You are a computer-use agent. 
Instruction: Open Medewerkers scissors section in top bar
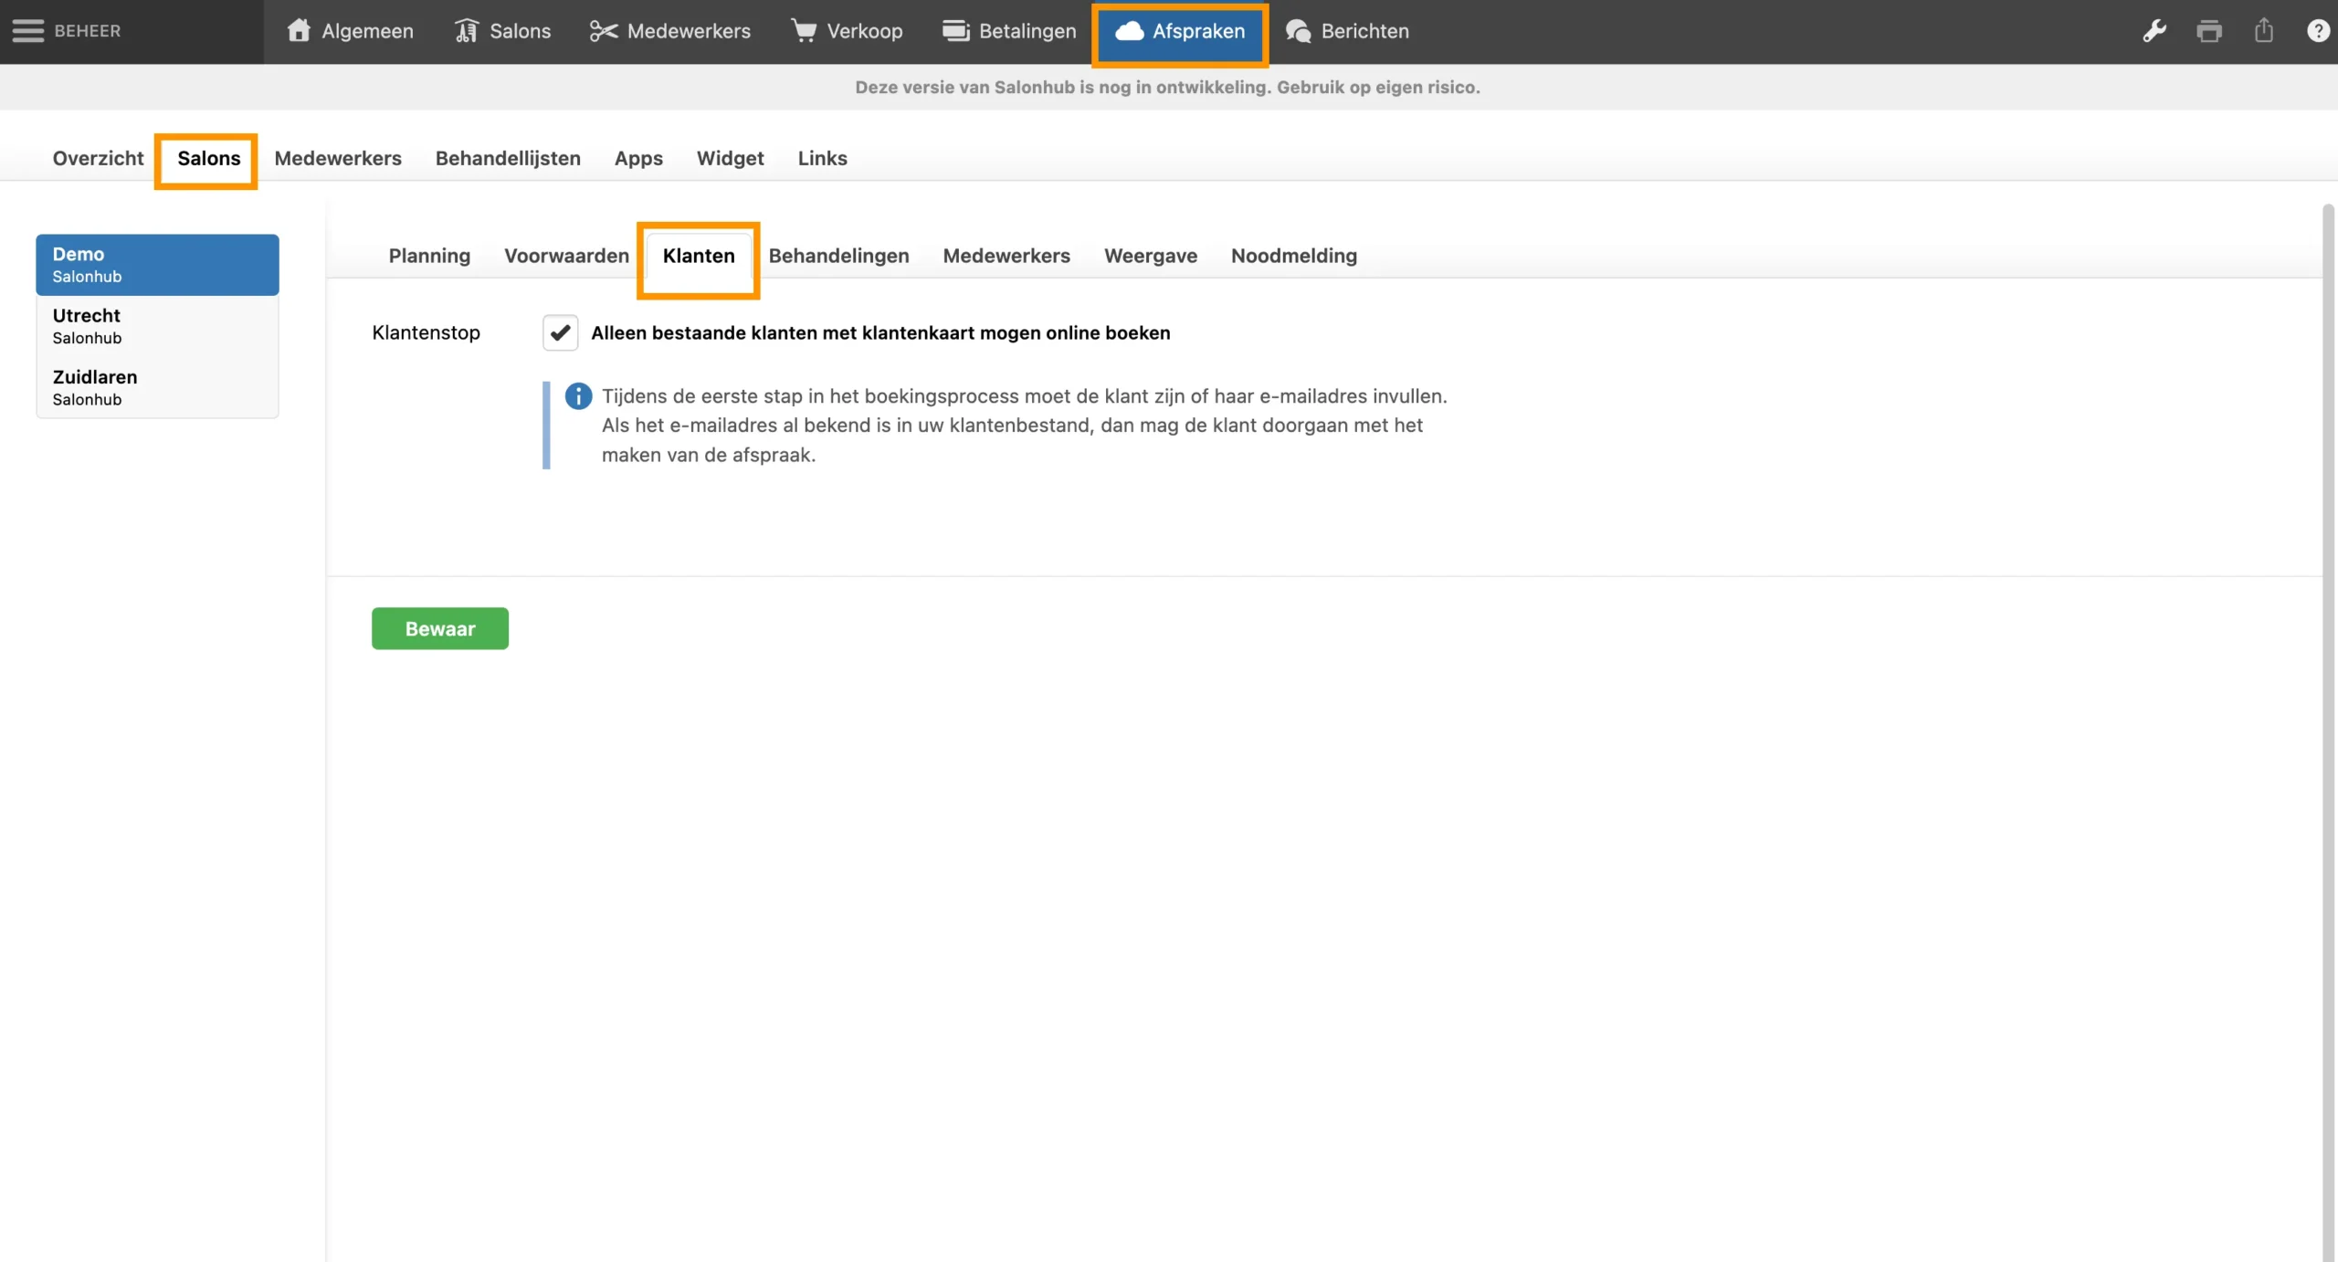(x=670, y=31)
